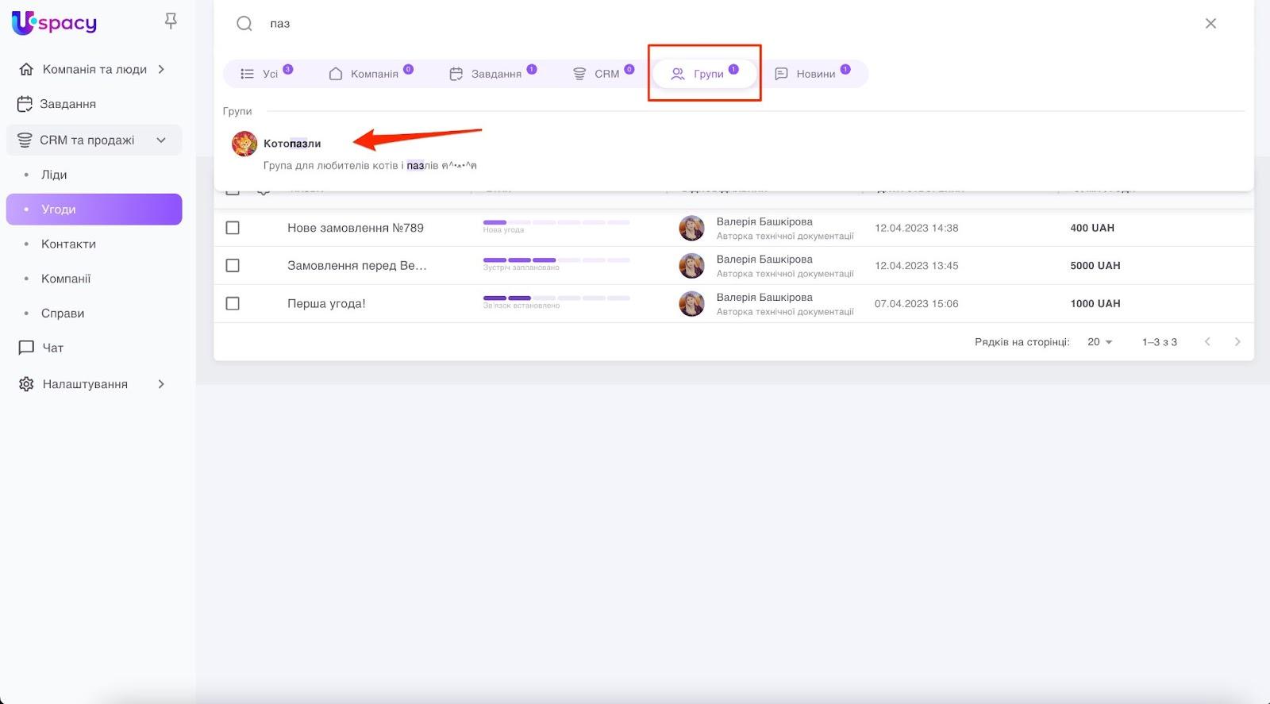Screen dimensions: 1270x704
Task: Click the chat bubble icon in sidebar
Action: [26, 348]
